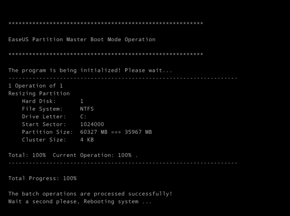Click the ==> arrow between partition sizes
Viewport: 290px width, 216px height.
point(116,132)
